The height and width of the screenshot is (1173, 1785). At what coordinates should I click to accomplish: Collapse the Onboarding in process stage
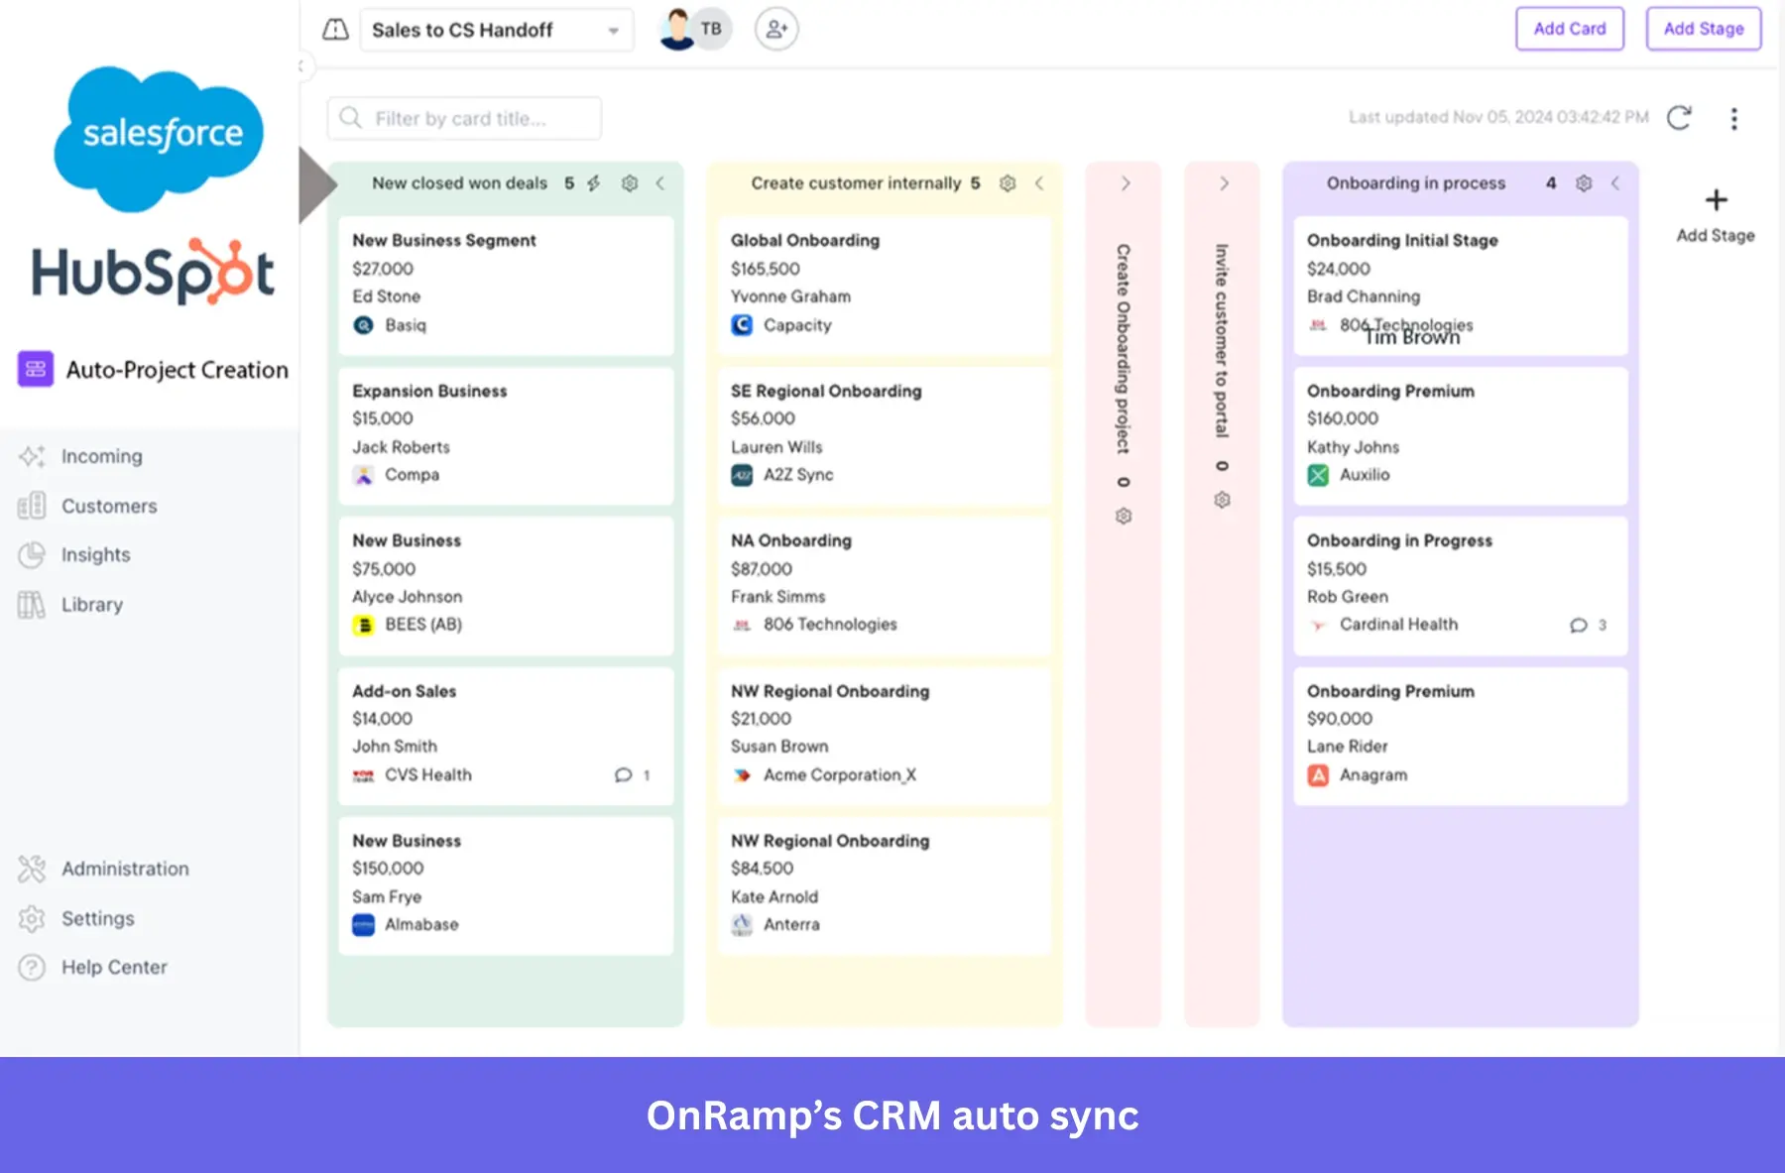tap(1615, 183)
